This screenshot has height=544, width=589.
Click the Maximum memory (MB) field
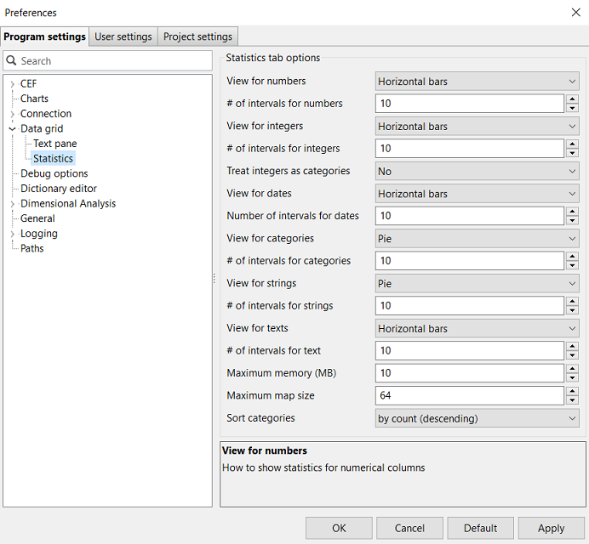470,373
